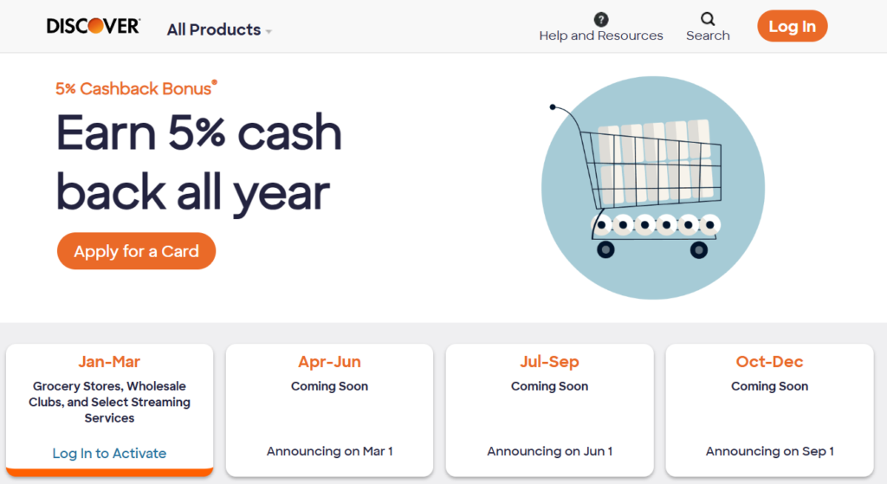The height and width of the screenshot is (484, 887).
Task: Click the shopping cart illustration
Action: click(652, 188)
